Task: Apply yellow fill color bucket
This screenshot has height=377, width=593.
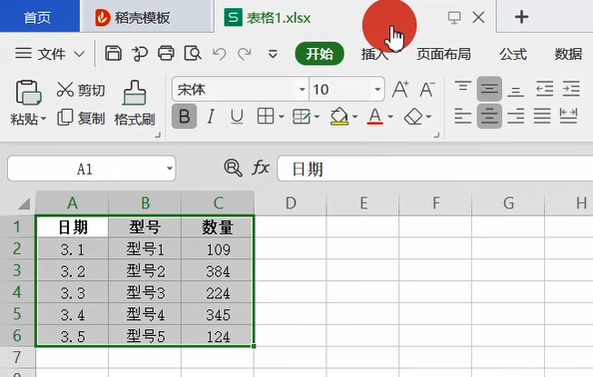Action: [339, 117]
